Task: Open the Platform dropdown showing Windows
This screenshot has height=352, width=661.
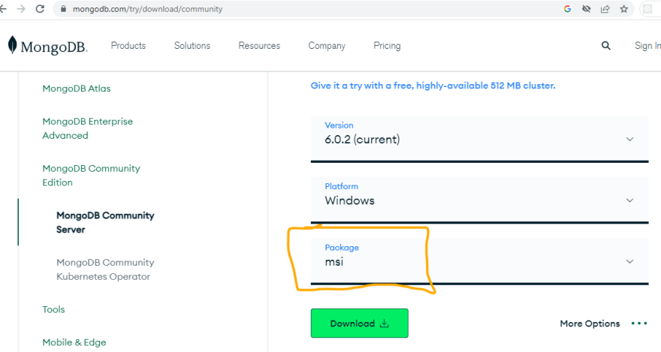Action: (x=479, y=200)
